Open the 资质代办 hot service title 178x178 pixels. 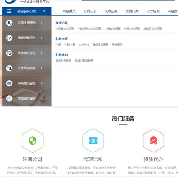click(x=153, y=159)
